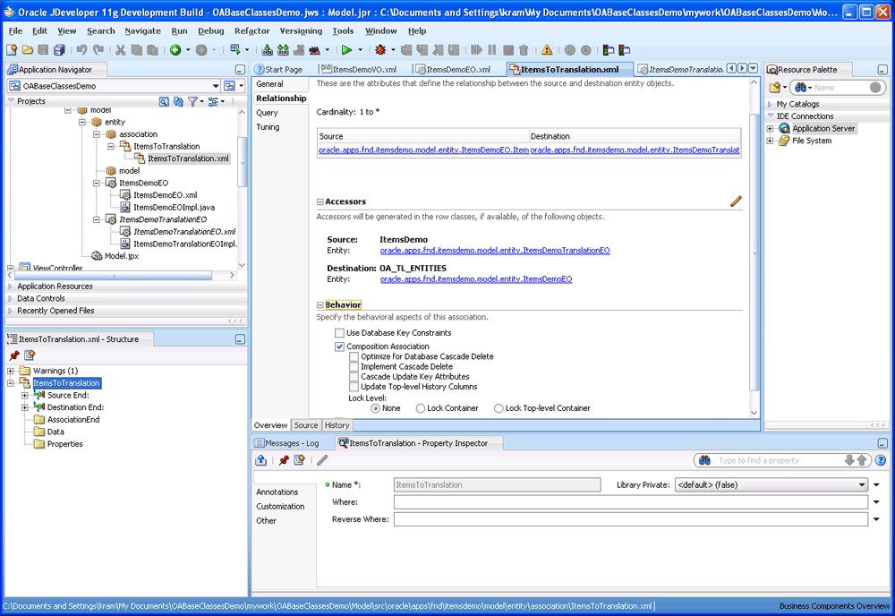Click the Open folder toolbar icon
This screenshot has height=616, width=895.
click(28, 50)
